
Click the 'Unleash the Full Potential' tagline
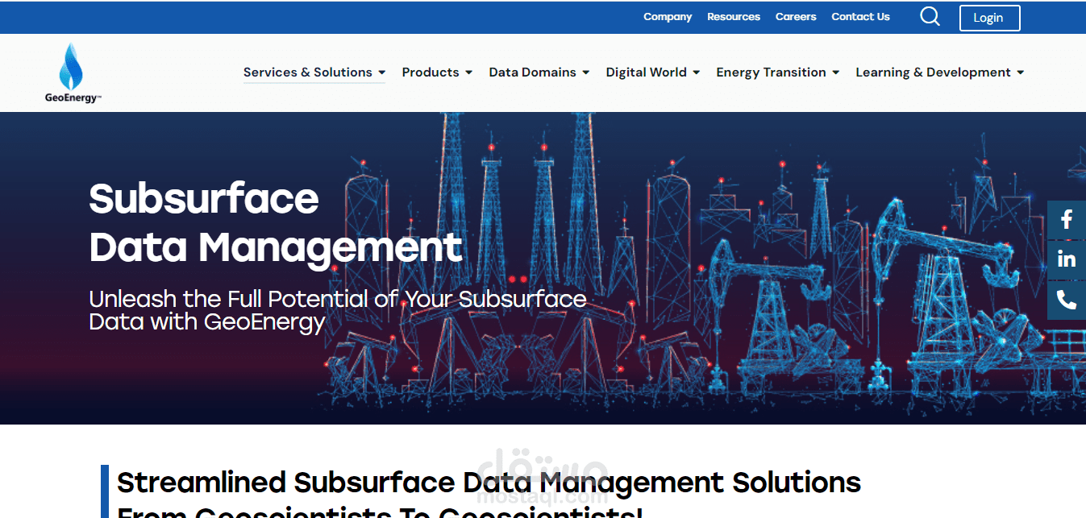click(338, 310)
